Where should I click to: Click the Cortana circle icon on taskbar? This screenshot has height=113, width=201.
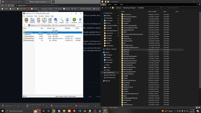point(43,111)
